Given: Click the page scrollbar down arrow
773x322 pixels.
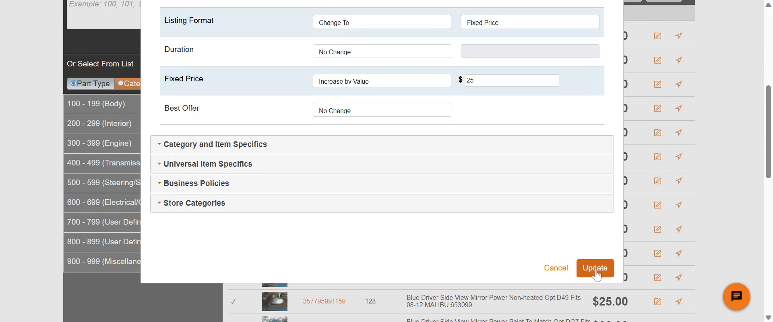Looking at the screenshot, I should (x=768, y=318).
